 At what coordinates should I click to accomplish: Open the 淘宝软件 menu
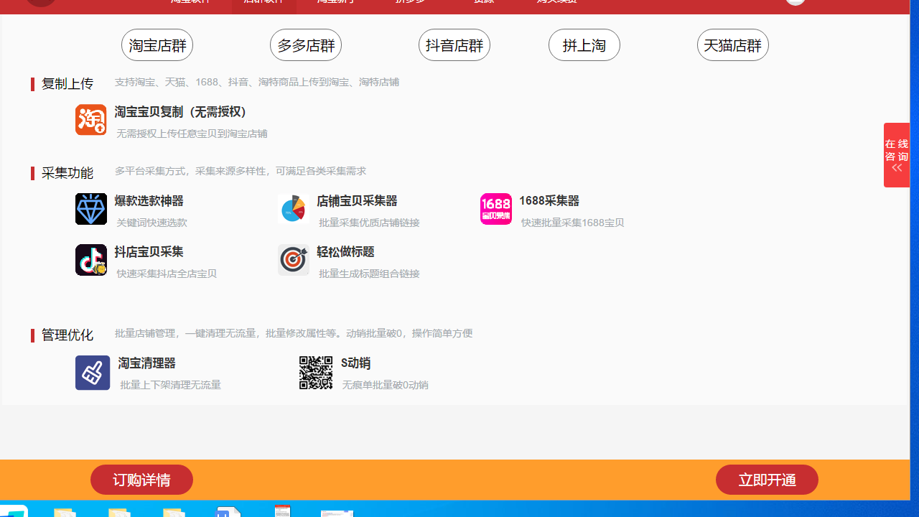tap(191, 2)
